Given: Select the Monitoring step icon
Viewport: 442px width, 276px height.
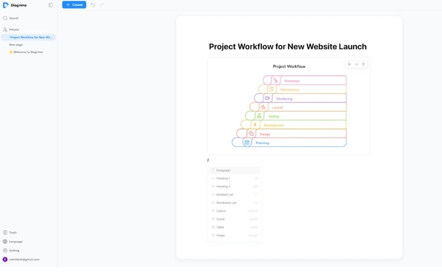Looking at the screenshot, I should [x=267, y=98].
